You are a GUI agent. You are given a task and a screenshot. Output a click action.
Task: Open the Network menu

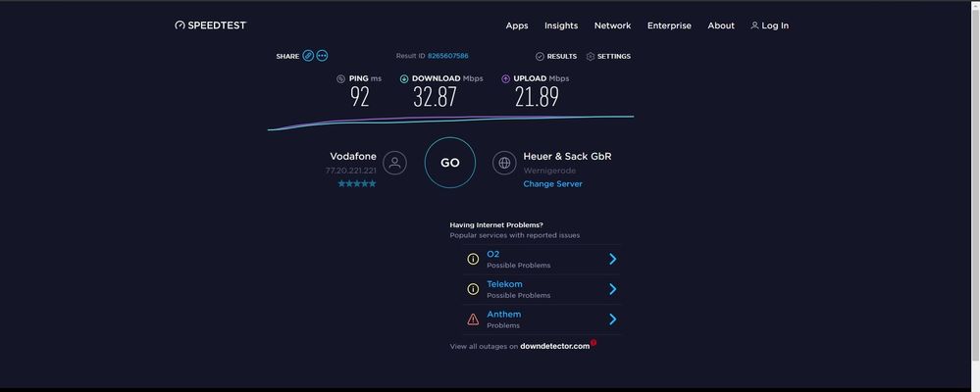(x=612, y=25)
